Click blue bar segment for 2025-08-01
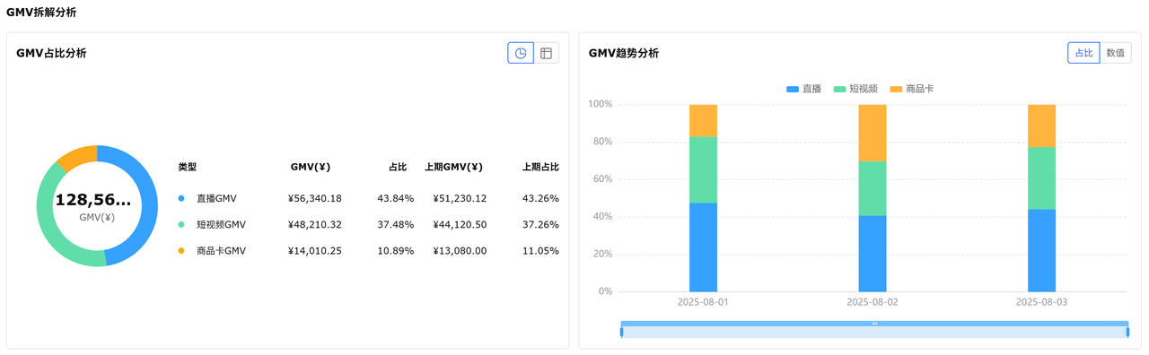This screenshot has height=355, width=1149. click(703, 247)
